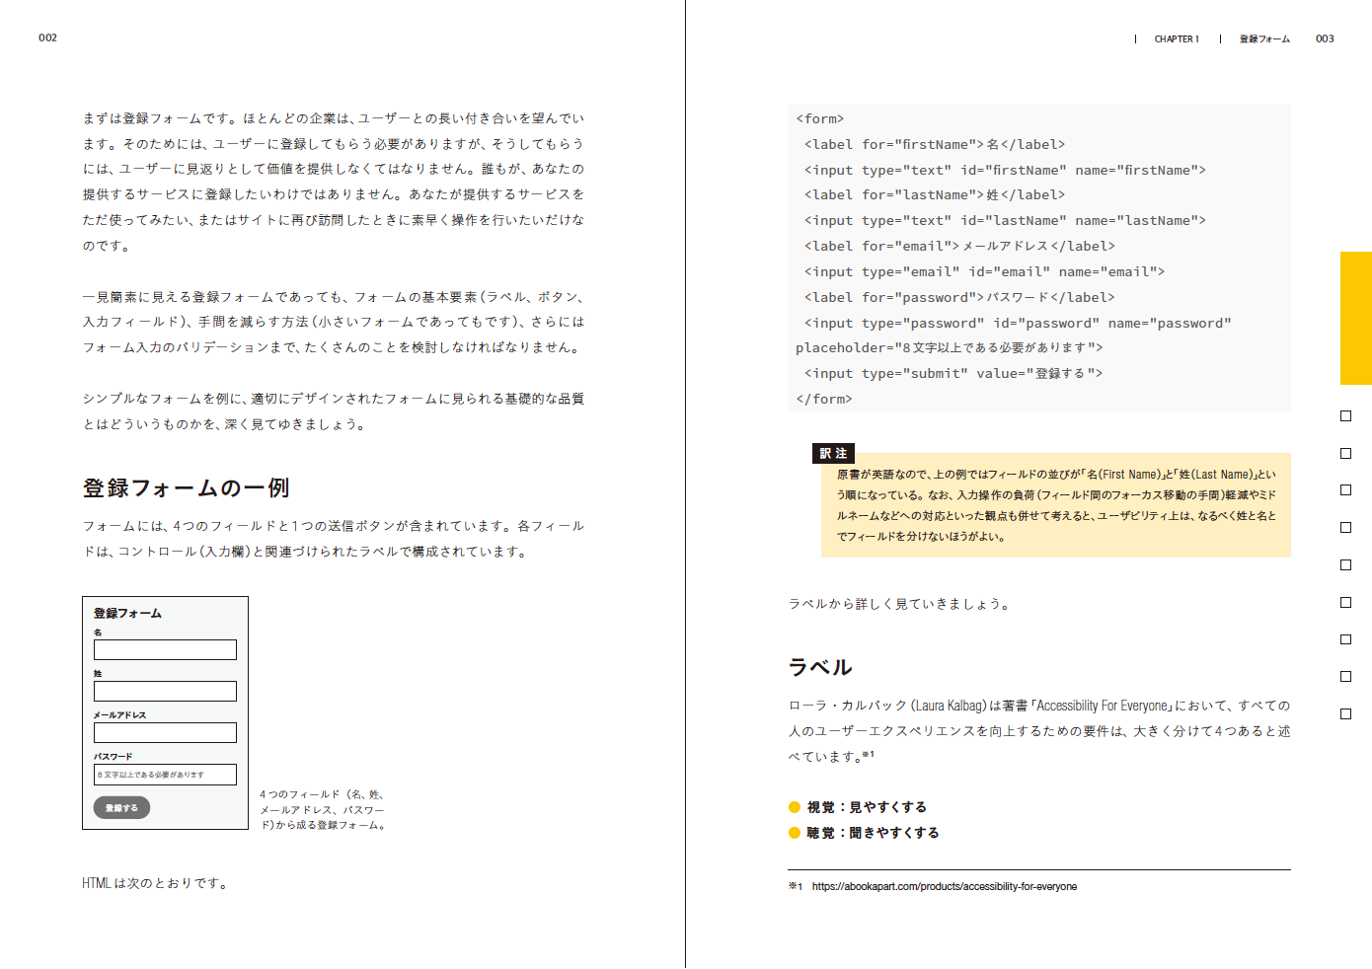Click the 登録フォームの一例 heading

click(x=186, y=487)
